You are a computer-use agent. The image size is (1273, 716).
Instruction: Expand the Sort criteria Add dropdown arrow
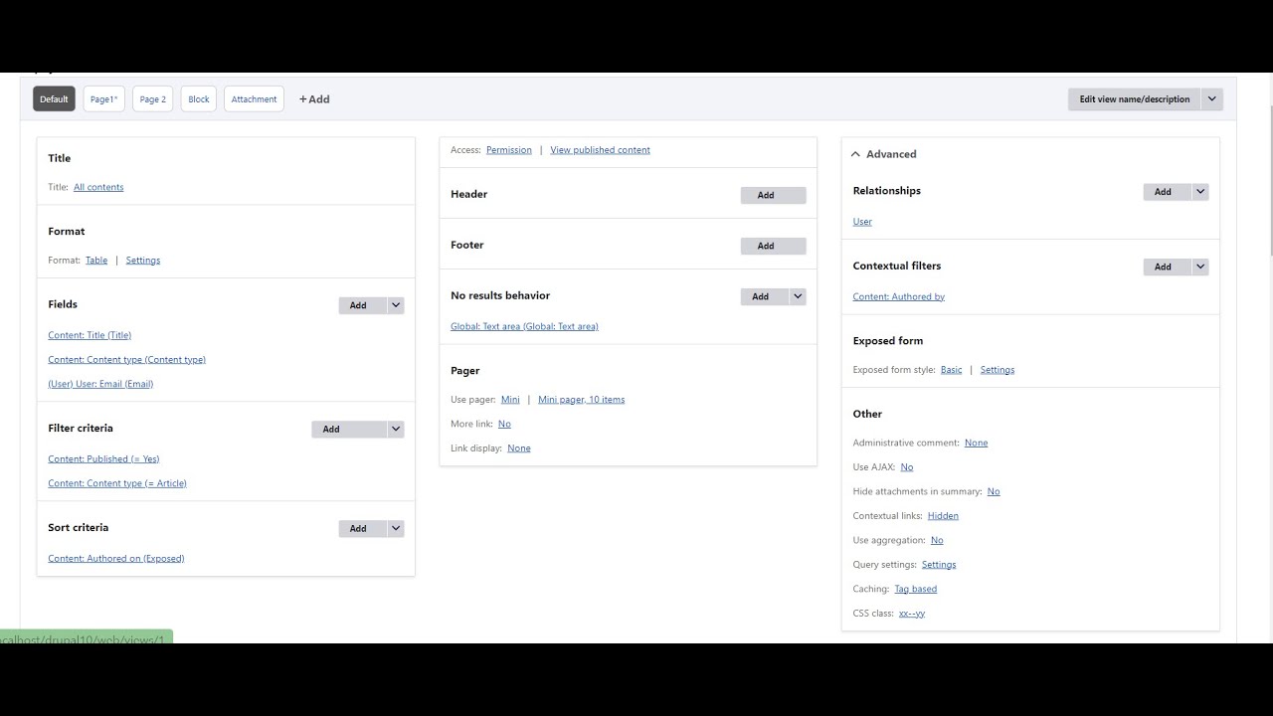pos(396,529)
